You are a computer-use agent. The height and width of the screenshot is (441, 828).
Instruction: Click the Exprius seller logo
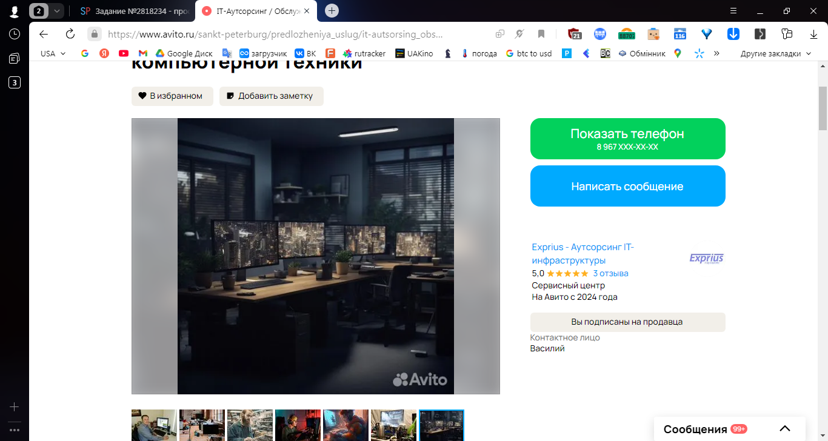707,259
